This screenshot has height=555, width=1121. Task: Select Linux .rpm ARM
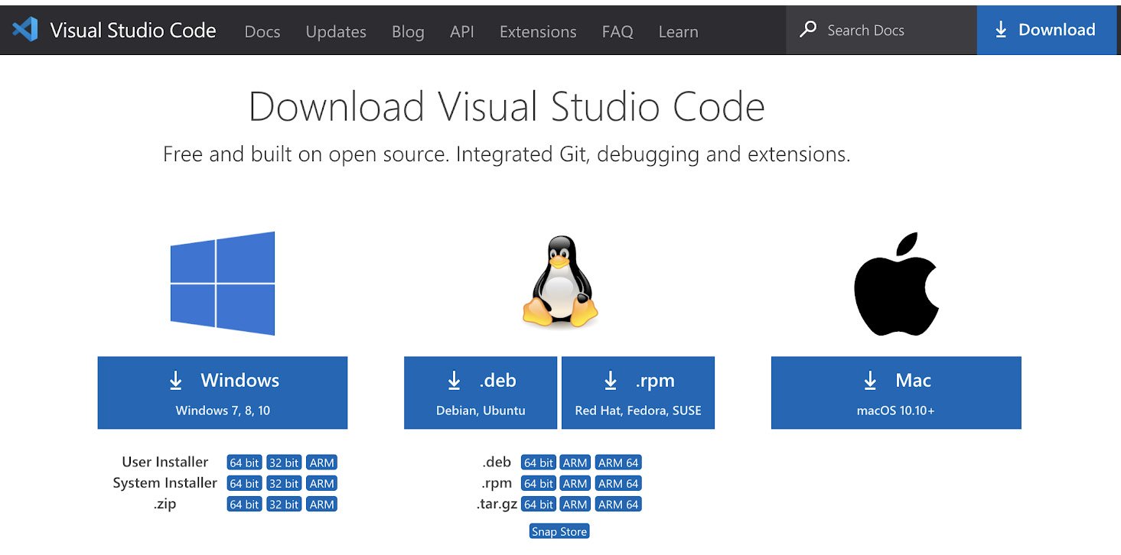(575, 483)
